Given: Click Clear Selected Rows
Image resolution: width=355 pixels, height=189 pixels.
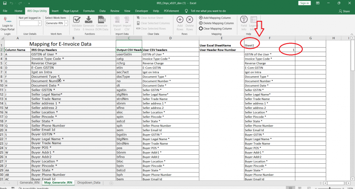Looking at the screenshot, I should pyautogui.click(x=151, y=28).
